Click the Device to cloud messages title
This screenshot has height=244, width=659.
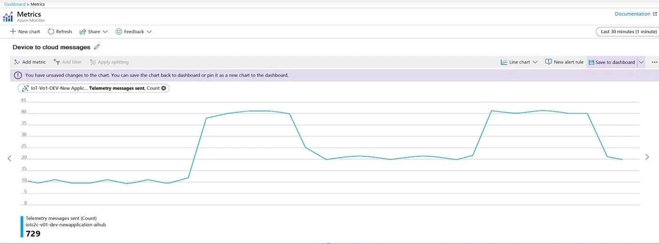(51, 47)
